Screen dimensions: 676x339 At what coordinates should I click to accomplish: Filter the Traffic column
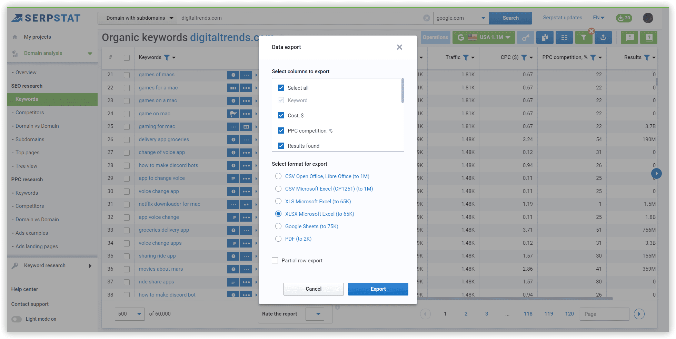(466, 57)
